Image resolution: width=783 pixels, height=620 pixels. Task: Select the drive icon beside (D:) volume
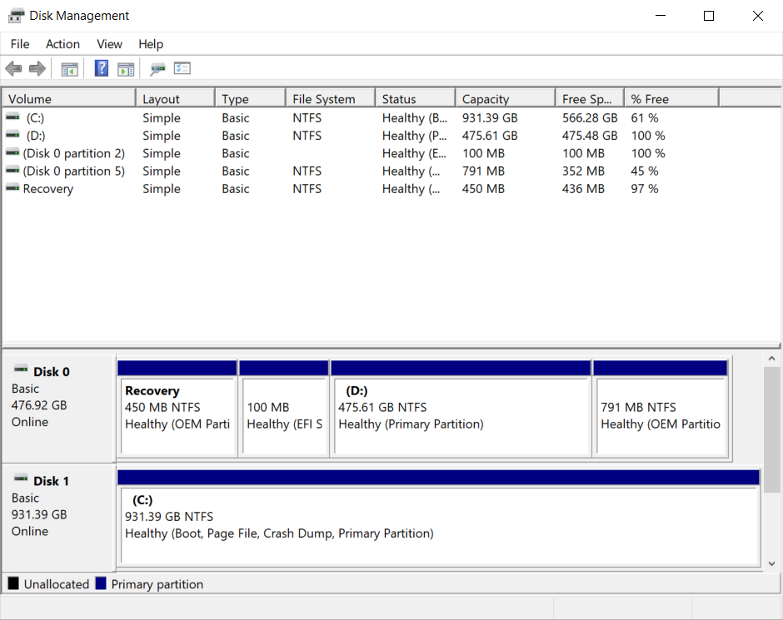[12, 135]
